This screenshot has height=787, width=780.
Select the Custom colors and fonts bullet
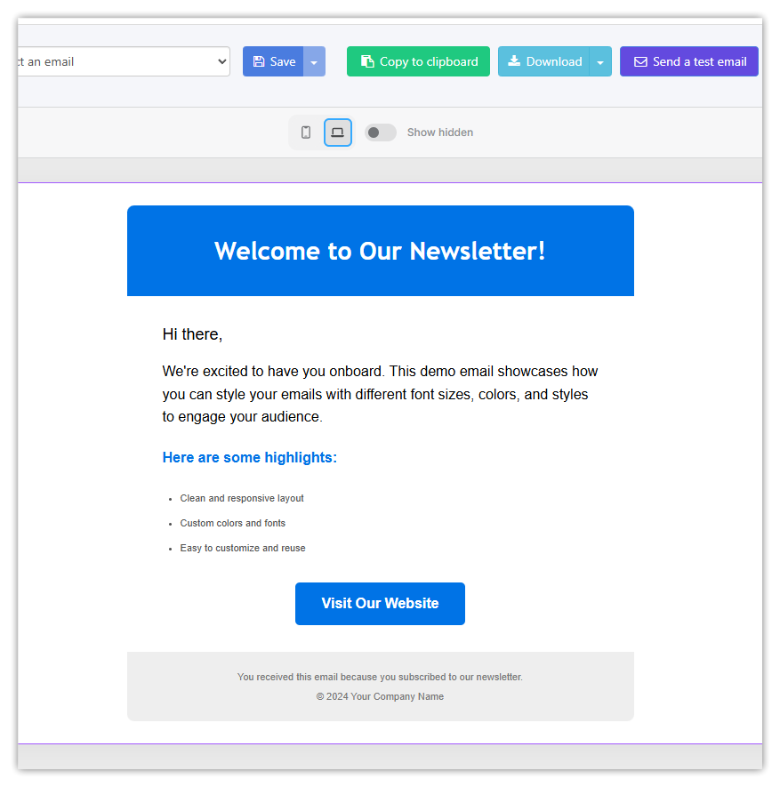[x=233, y=524]
